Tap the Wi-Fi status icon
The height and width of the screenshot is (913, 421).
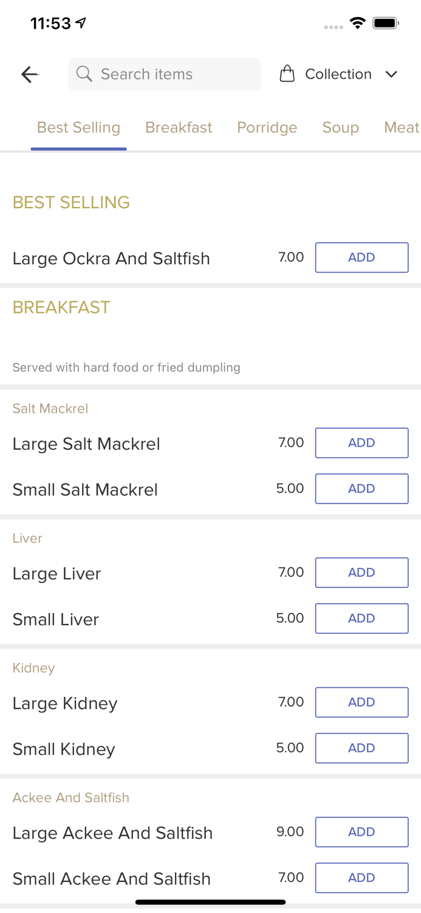pos(357,23)
